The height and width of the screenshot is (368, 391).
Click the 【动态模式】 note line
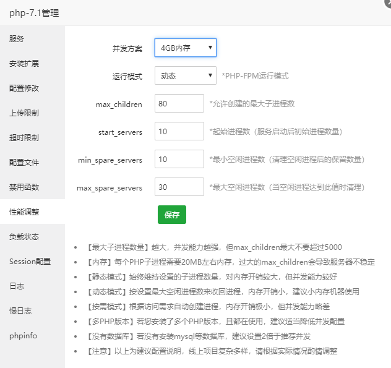(223, 292)
